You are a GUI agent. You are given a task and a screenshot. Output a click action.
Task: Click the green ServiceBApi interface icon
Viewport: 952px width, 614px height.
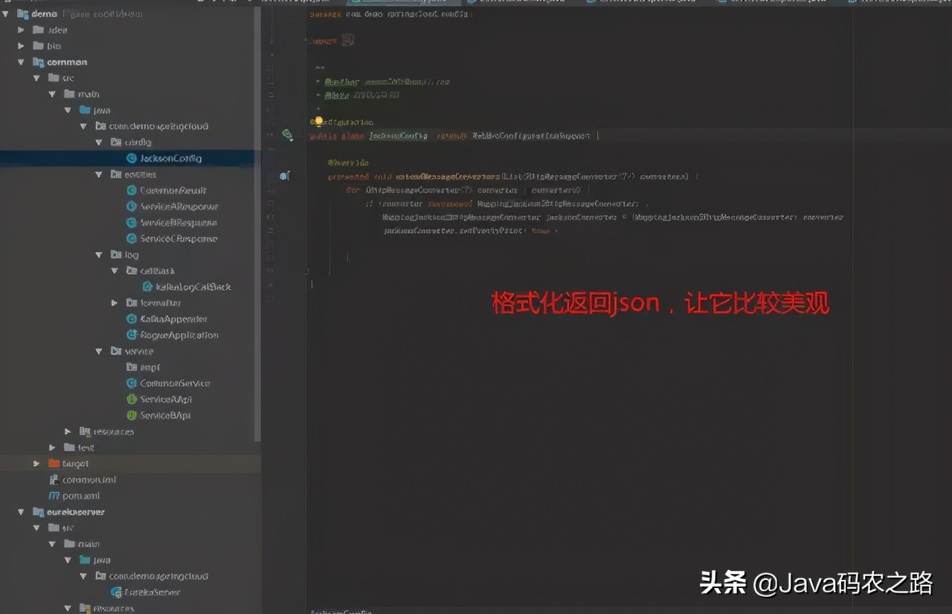point(132,416)
